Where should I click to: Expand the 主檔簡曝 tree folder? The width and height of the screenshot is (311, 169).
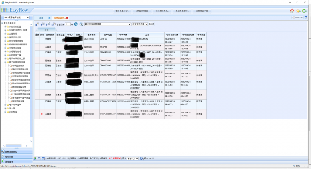(x=5, y=34)
